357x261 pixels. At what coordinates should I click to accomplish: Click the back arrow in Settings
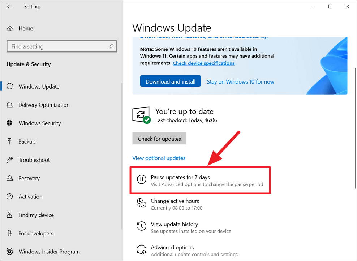coord(9,6)
